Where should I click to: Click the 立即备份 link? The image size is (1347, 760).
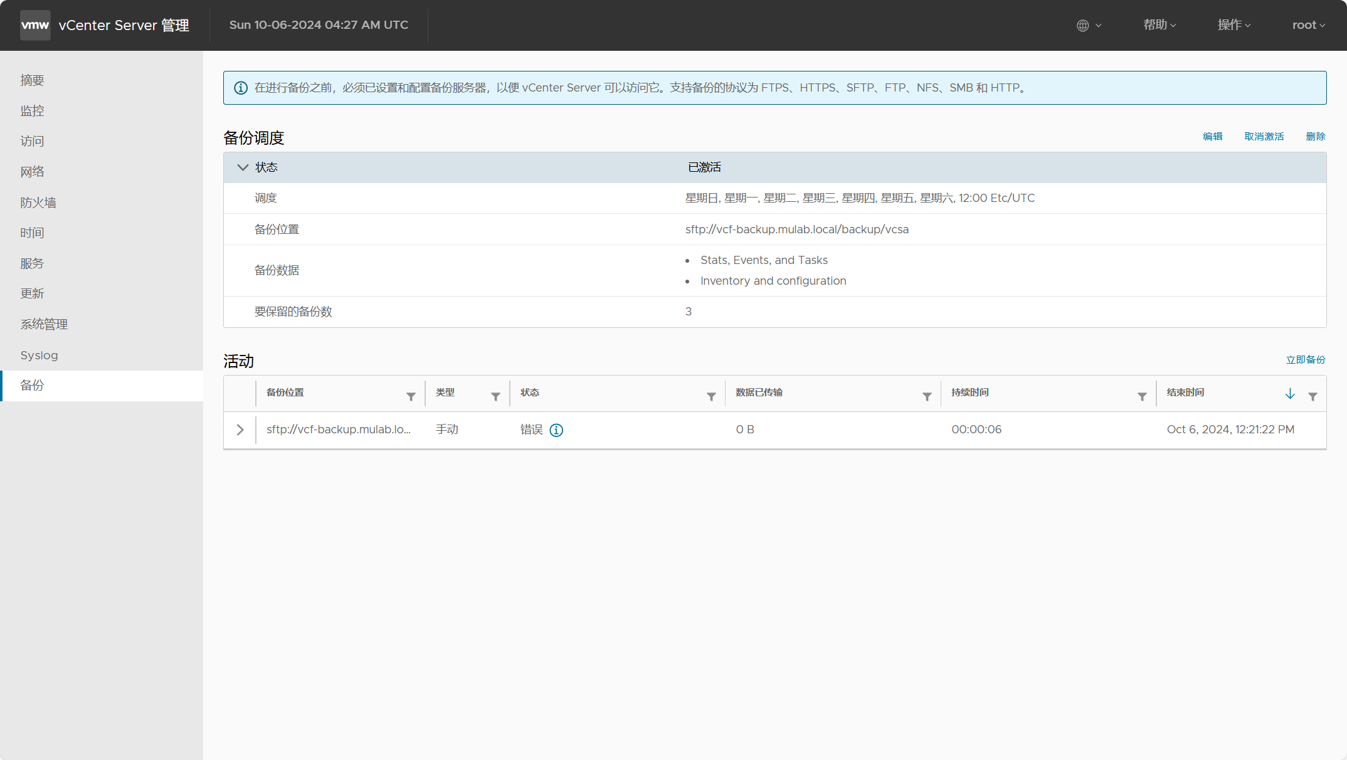click(1306, 360)
